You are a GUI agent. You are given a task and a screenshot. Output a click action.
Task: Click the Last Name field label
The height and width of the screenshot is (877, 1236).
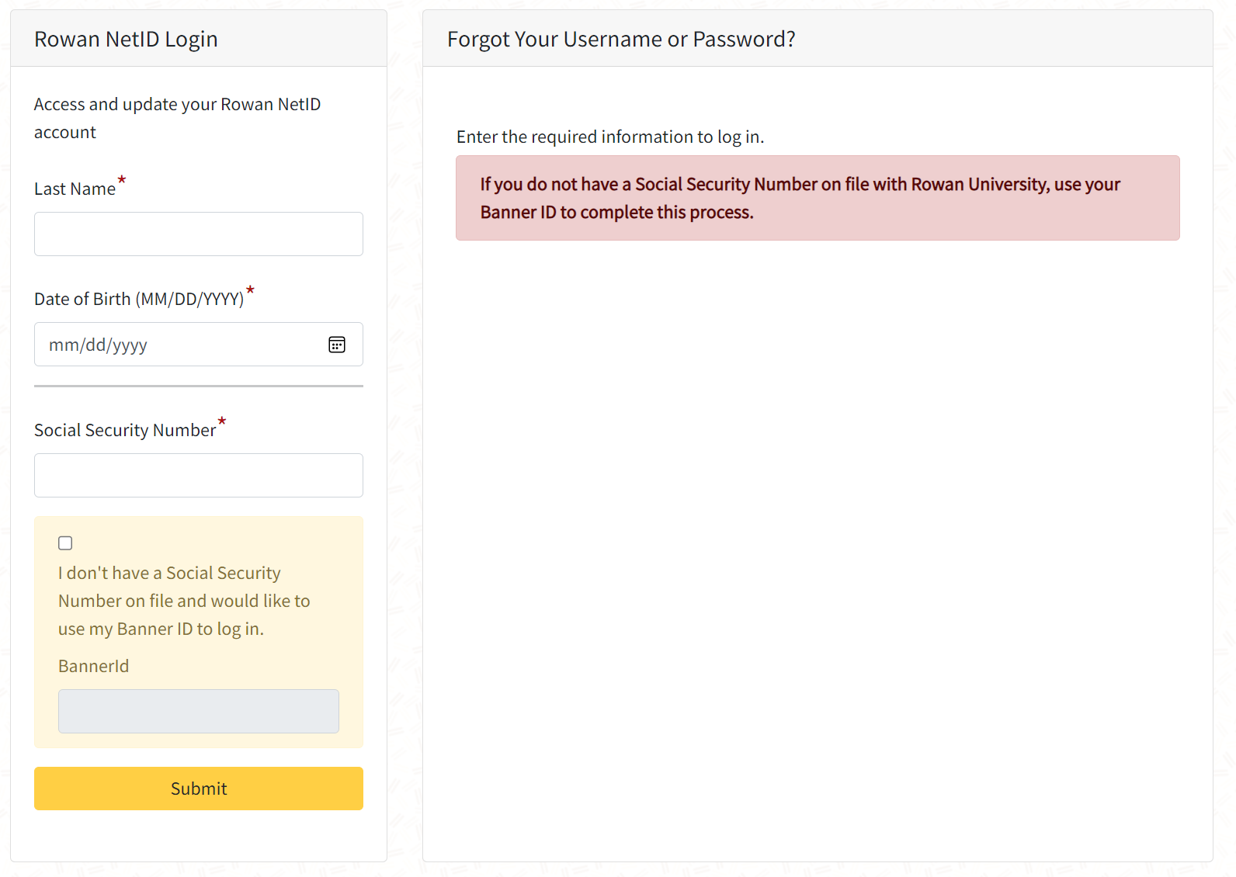click(75, 189)
